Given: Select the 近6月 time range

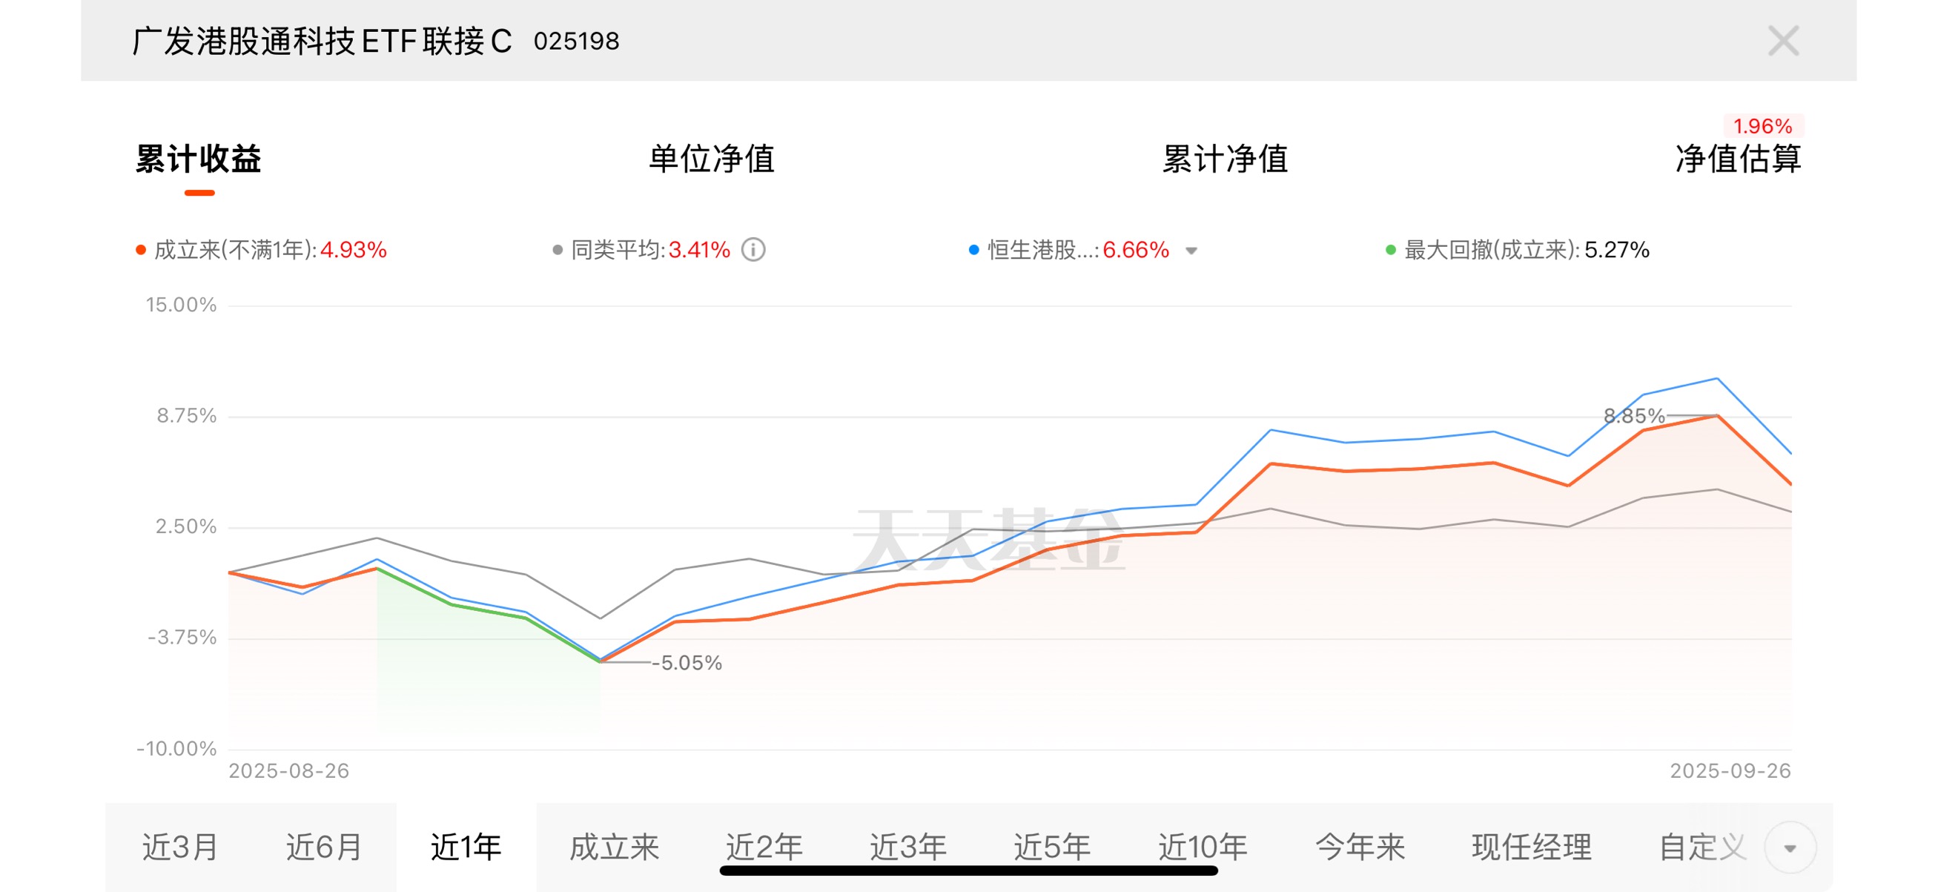Looking at the screenshot, I should pyautogui.click(x=323, y=847).
